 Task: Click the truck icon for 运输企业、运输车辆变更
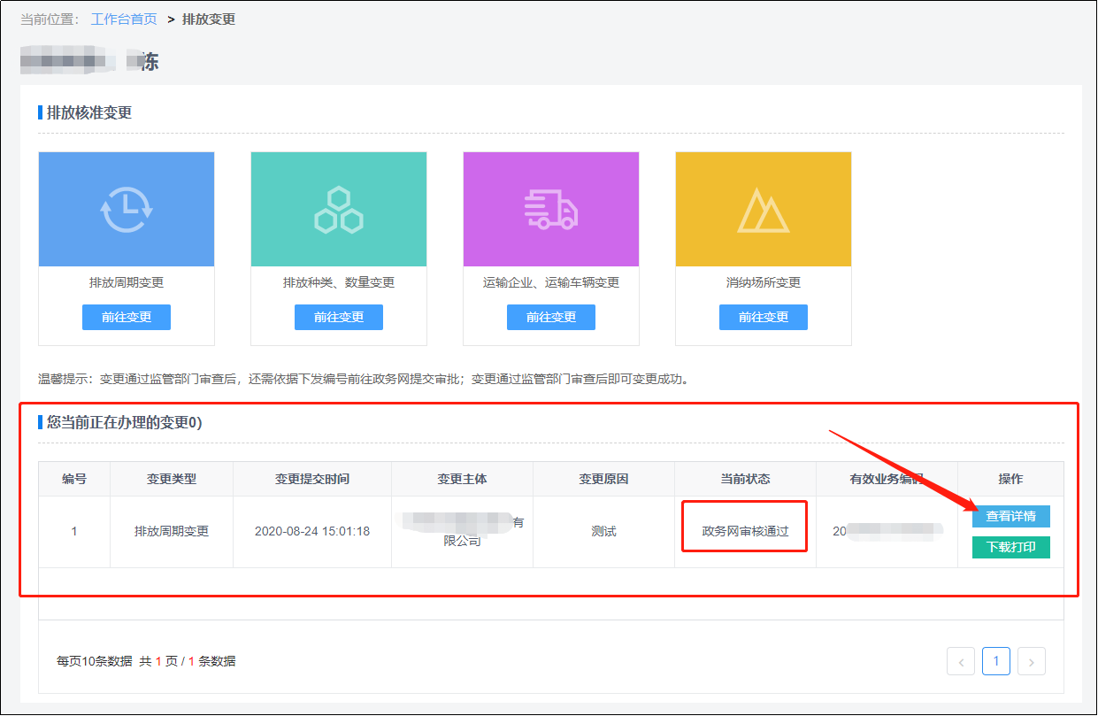[x=550, y=209]
